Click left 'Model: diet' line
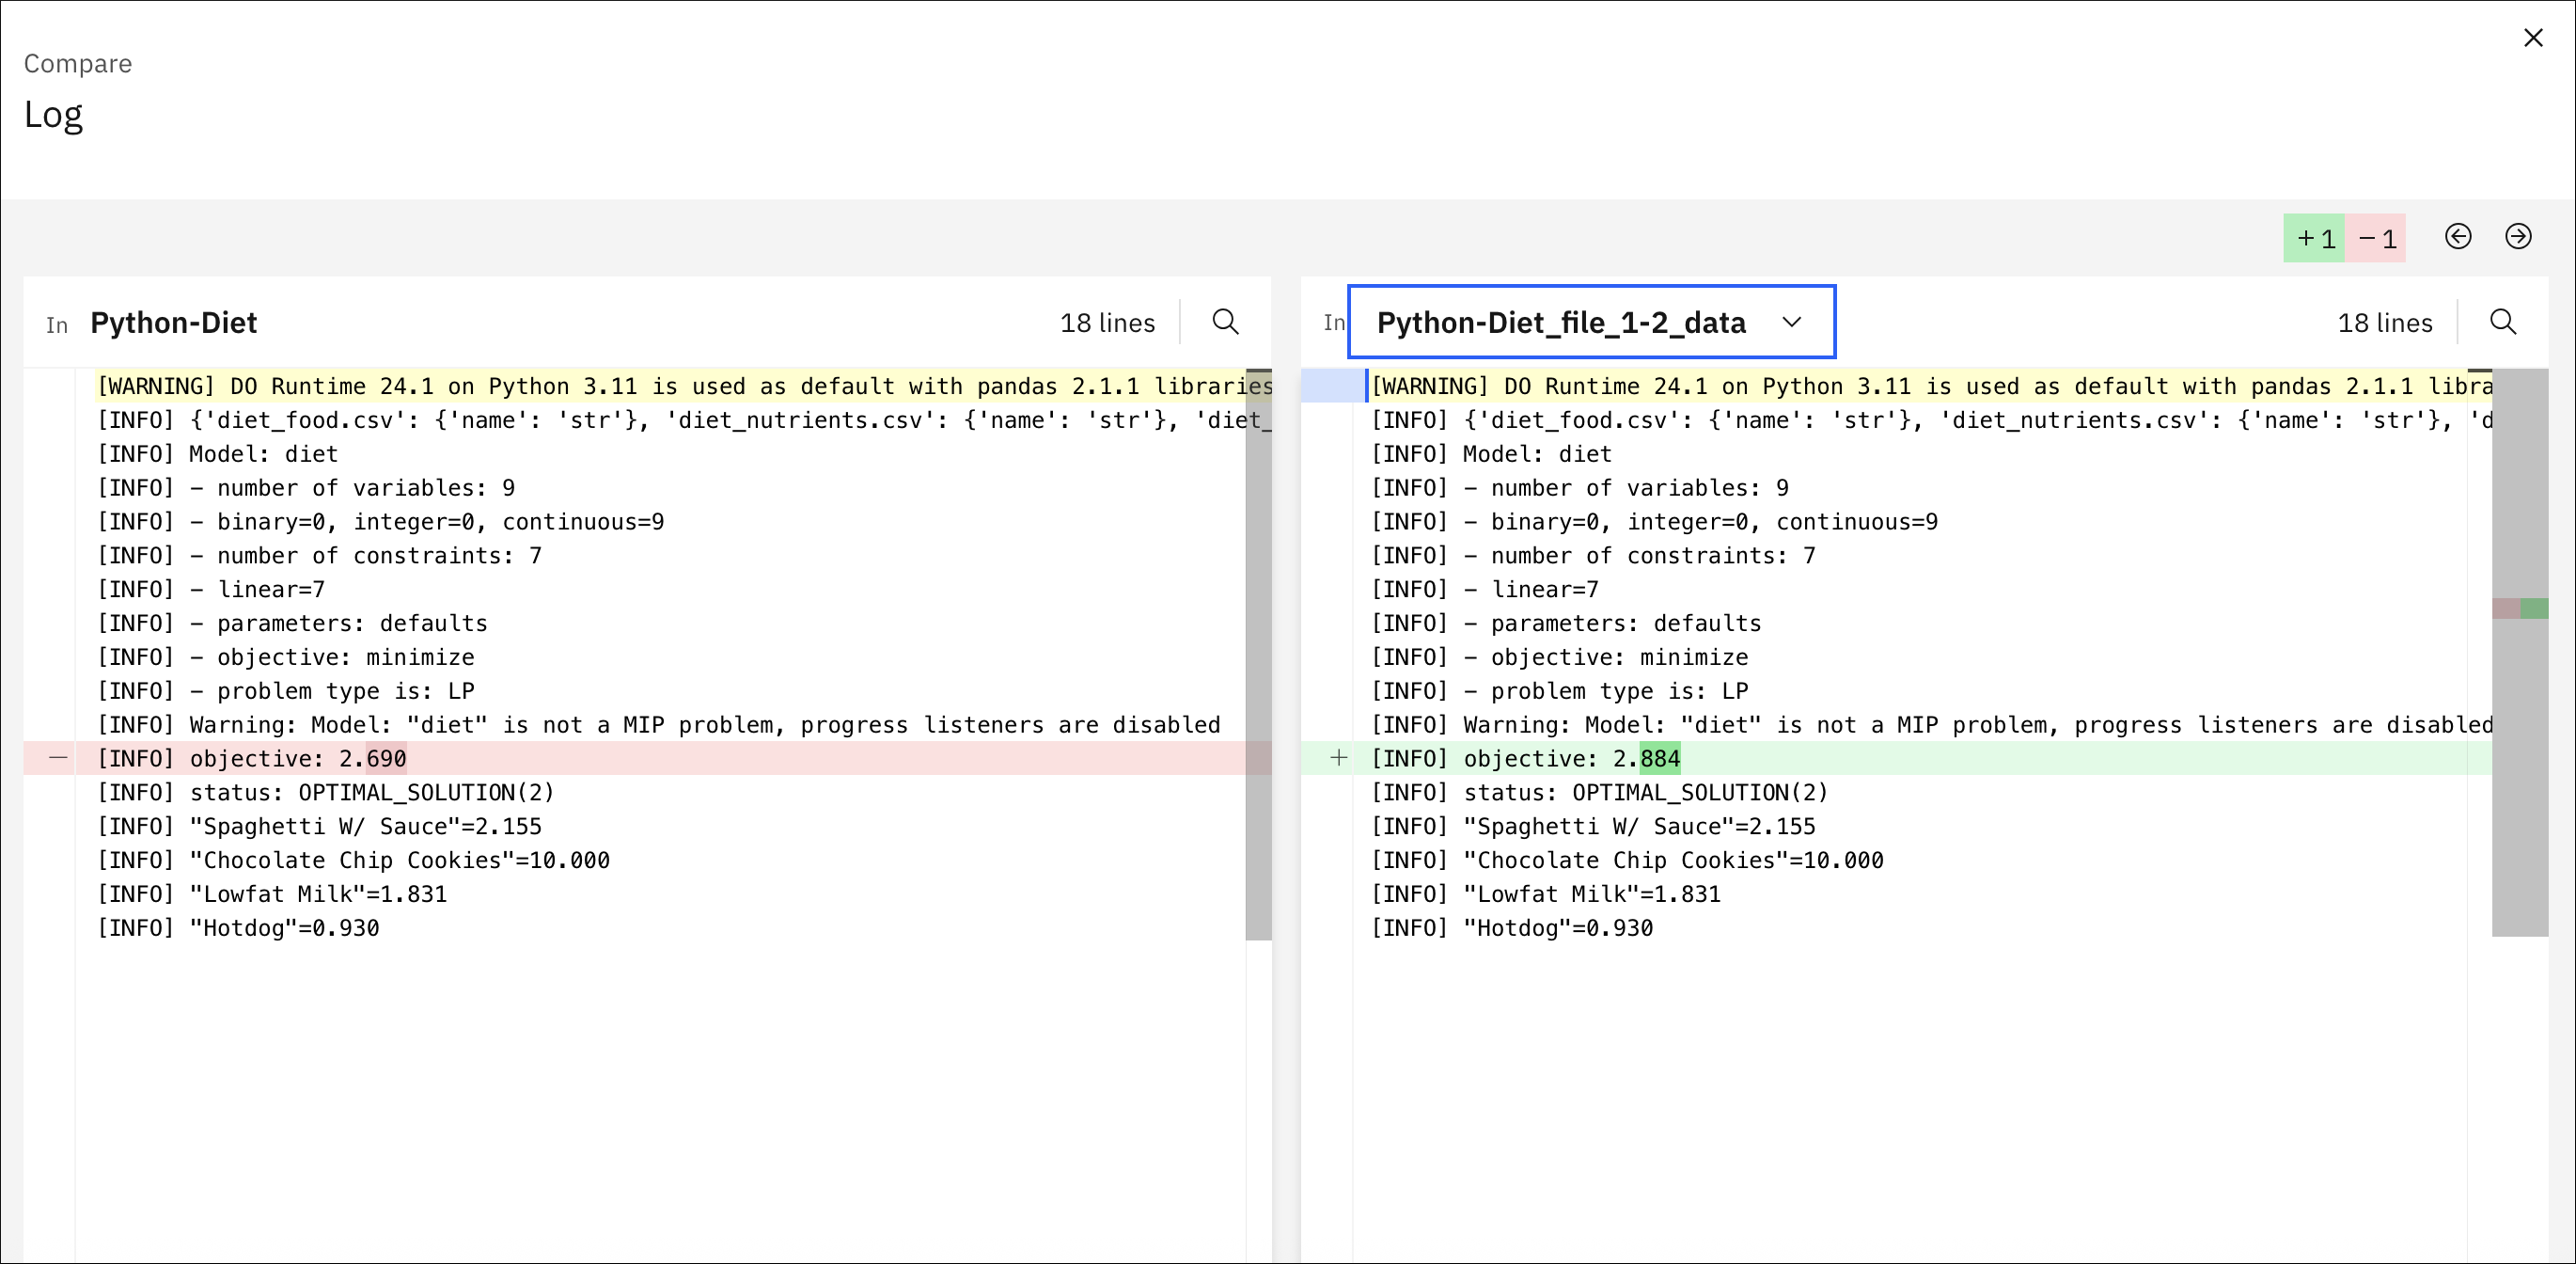Screen dimensions: 2576x1264 coord(217,454)
